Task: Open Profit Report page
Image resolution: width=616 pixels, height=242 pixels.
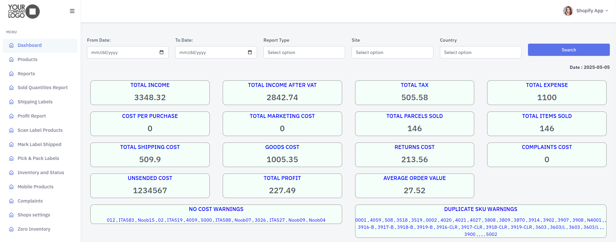Action: [40, 116]
